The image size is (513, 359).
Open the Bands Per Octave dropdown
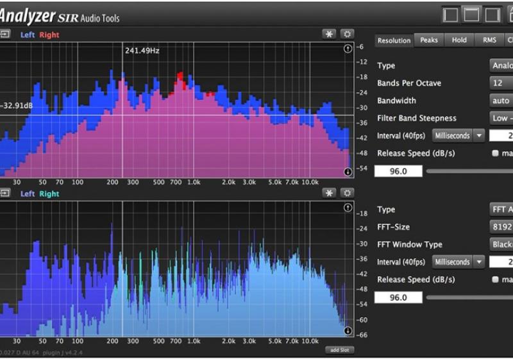pos(501,83)
